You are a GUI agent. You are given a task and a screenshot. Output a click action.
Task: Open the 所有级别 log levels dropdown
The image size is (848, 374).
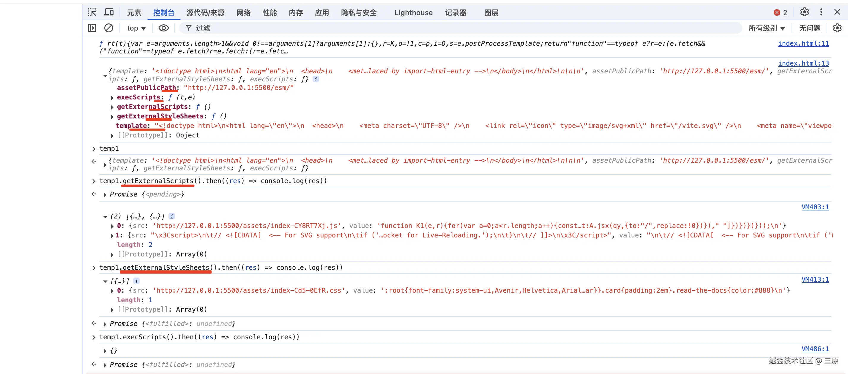point(766,28)
